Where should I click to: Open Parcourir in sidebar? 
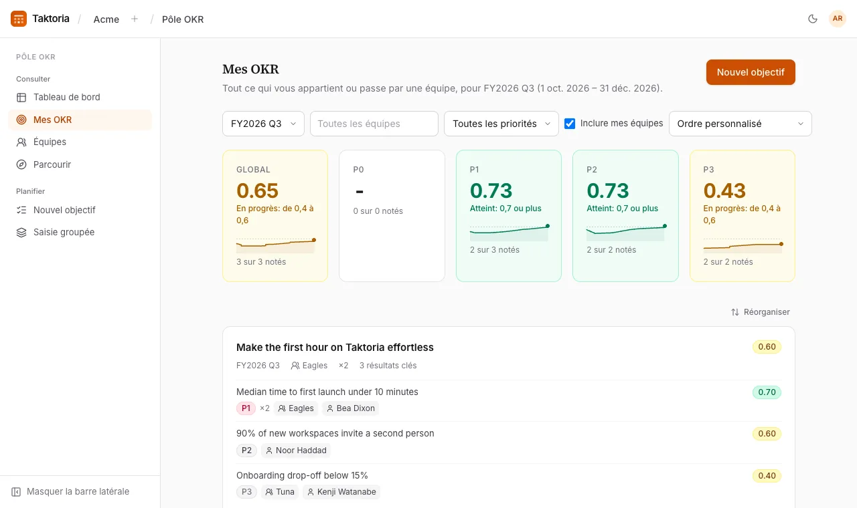coord(80,164)
